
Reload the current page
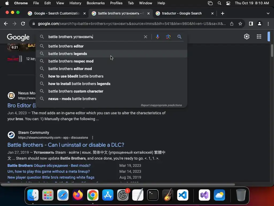[x=23, y=24]
